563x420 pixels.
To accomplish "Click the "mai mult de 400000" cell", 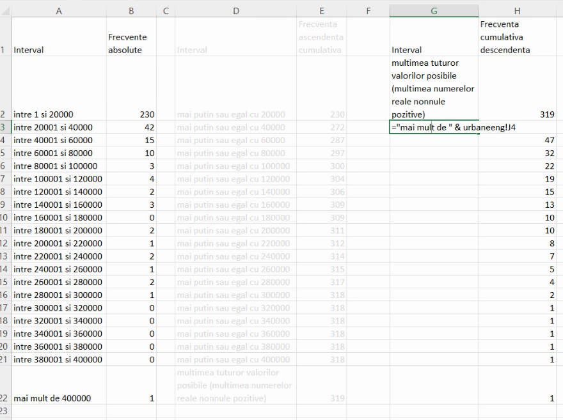I will tap(59, 398).
